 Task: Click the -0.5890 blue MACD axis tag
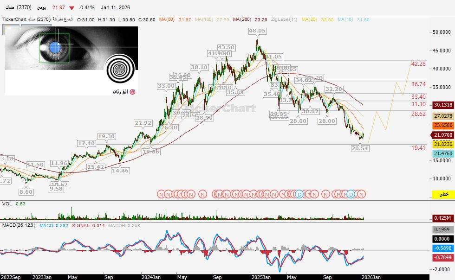click(x=443, y=248)
